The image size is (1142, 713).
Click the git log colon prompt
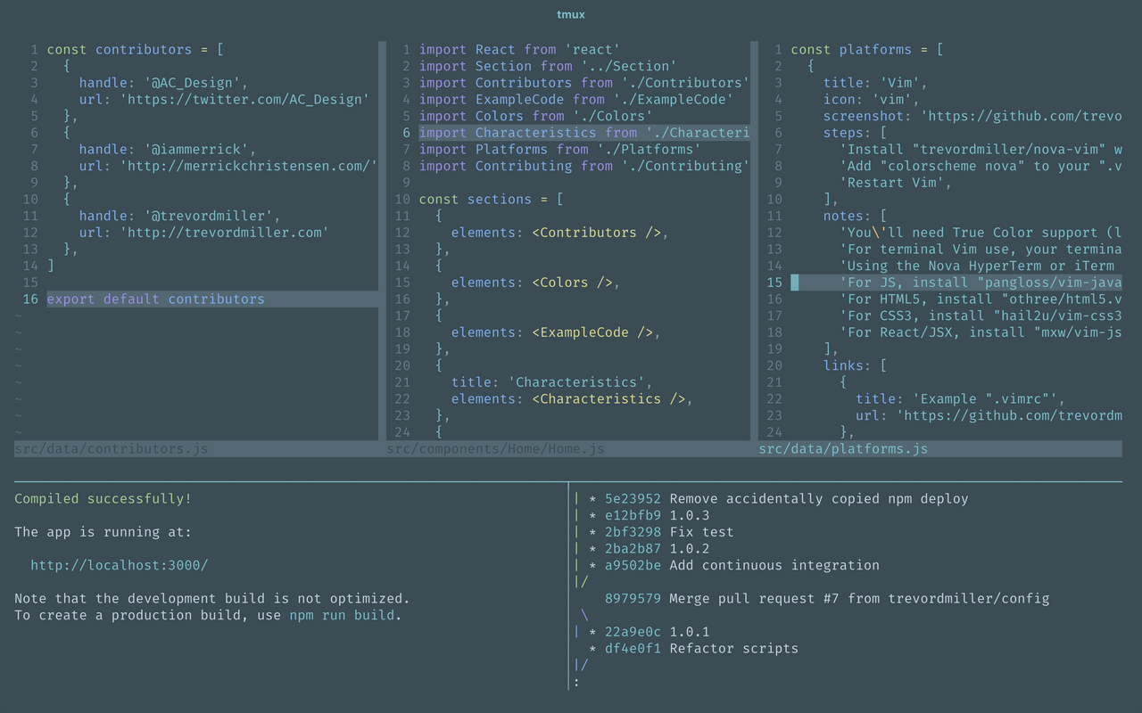point(576,682)
